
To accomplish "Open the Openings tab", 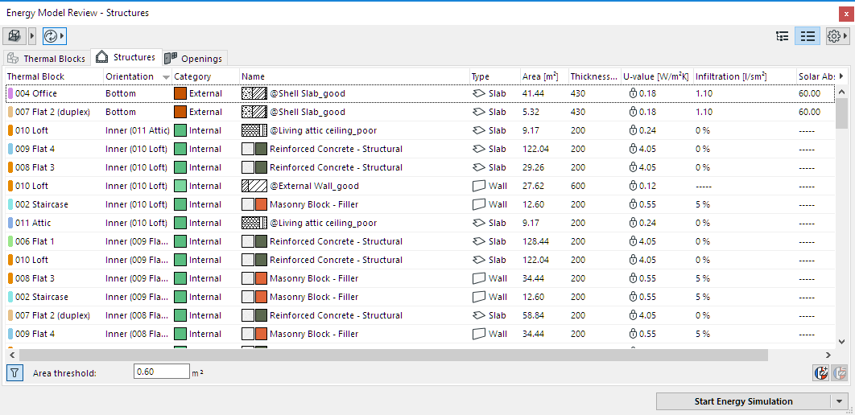I will coord(194,58).
